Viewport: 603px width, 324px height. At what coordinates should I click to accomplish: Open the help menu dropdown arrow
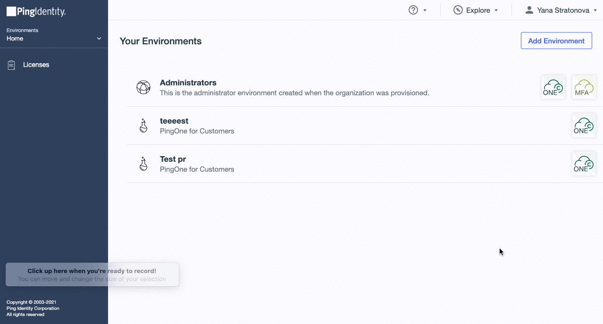(425, 10)
